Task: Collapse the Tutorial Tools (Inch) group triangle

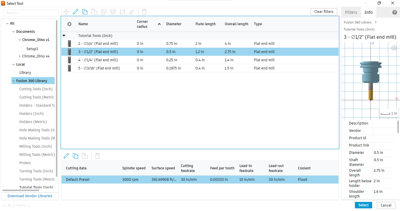Action: (64, 36)
